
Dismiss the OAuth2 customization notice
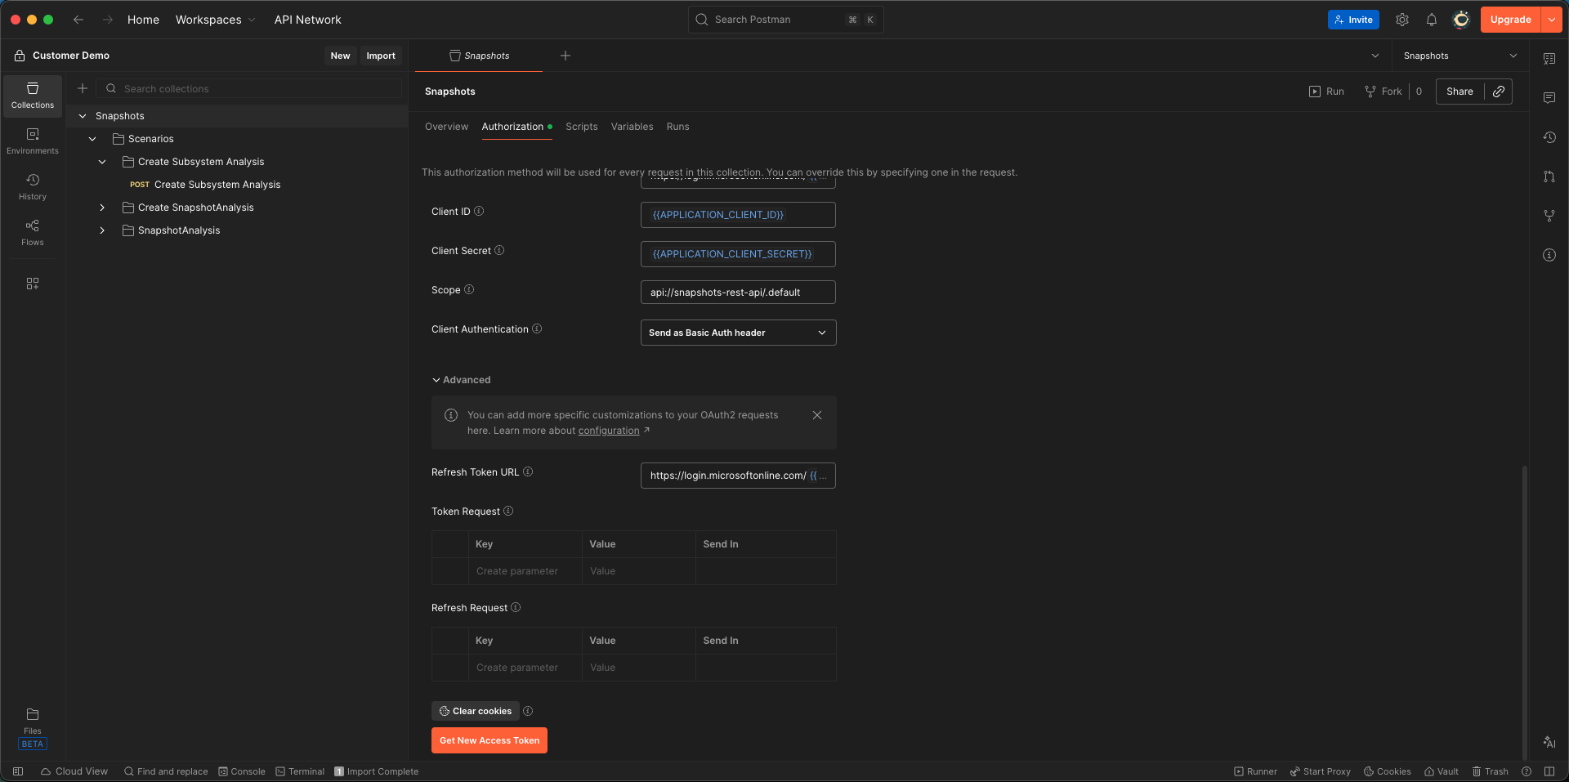coord(816,415)
